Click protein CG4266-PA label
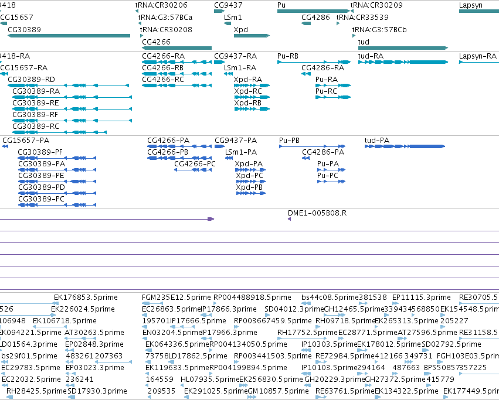The image size is (499, 400). 168,141
